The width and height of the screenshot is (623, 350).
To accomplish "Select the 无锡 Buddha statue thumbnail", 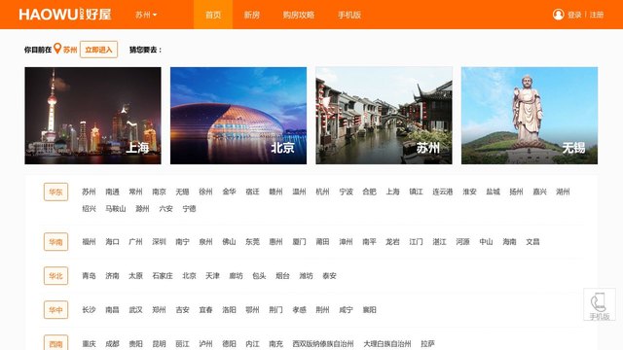I will point(530,116).
